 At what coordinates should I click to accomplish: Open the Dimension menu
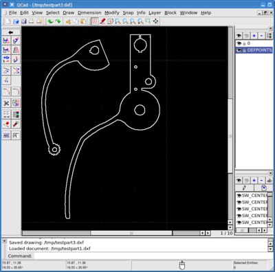pyautogui.click(x=89, y=13)
